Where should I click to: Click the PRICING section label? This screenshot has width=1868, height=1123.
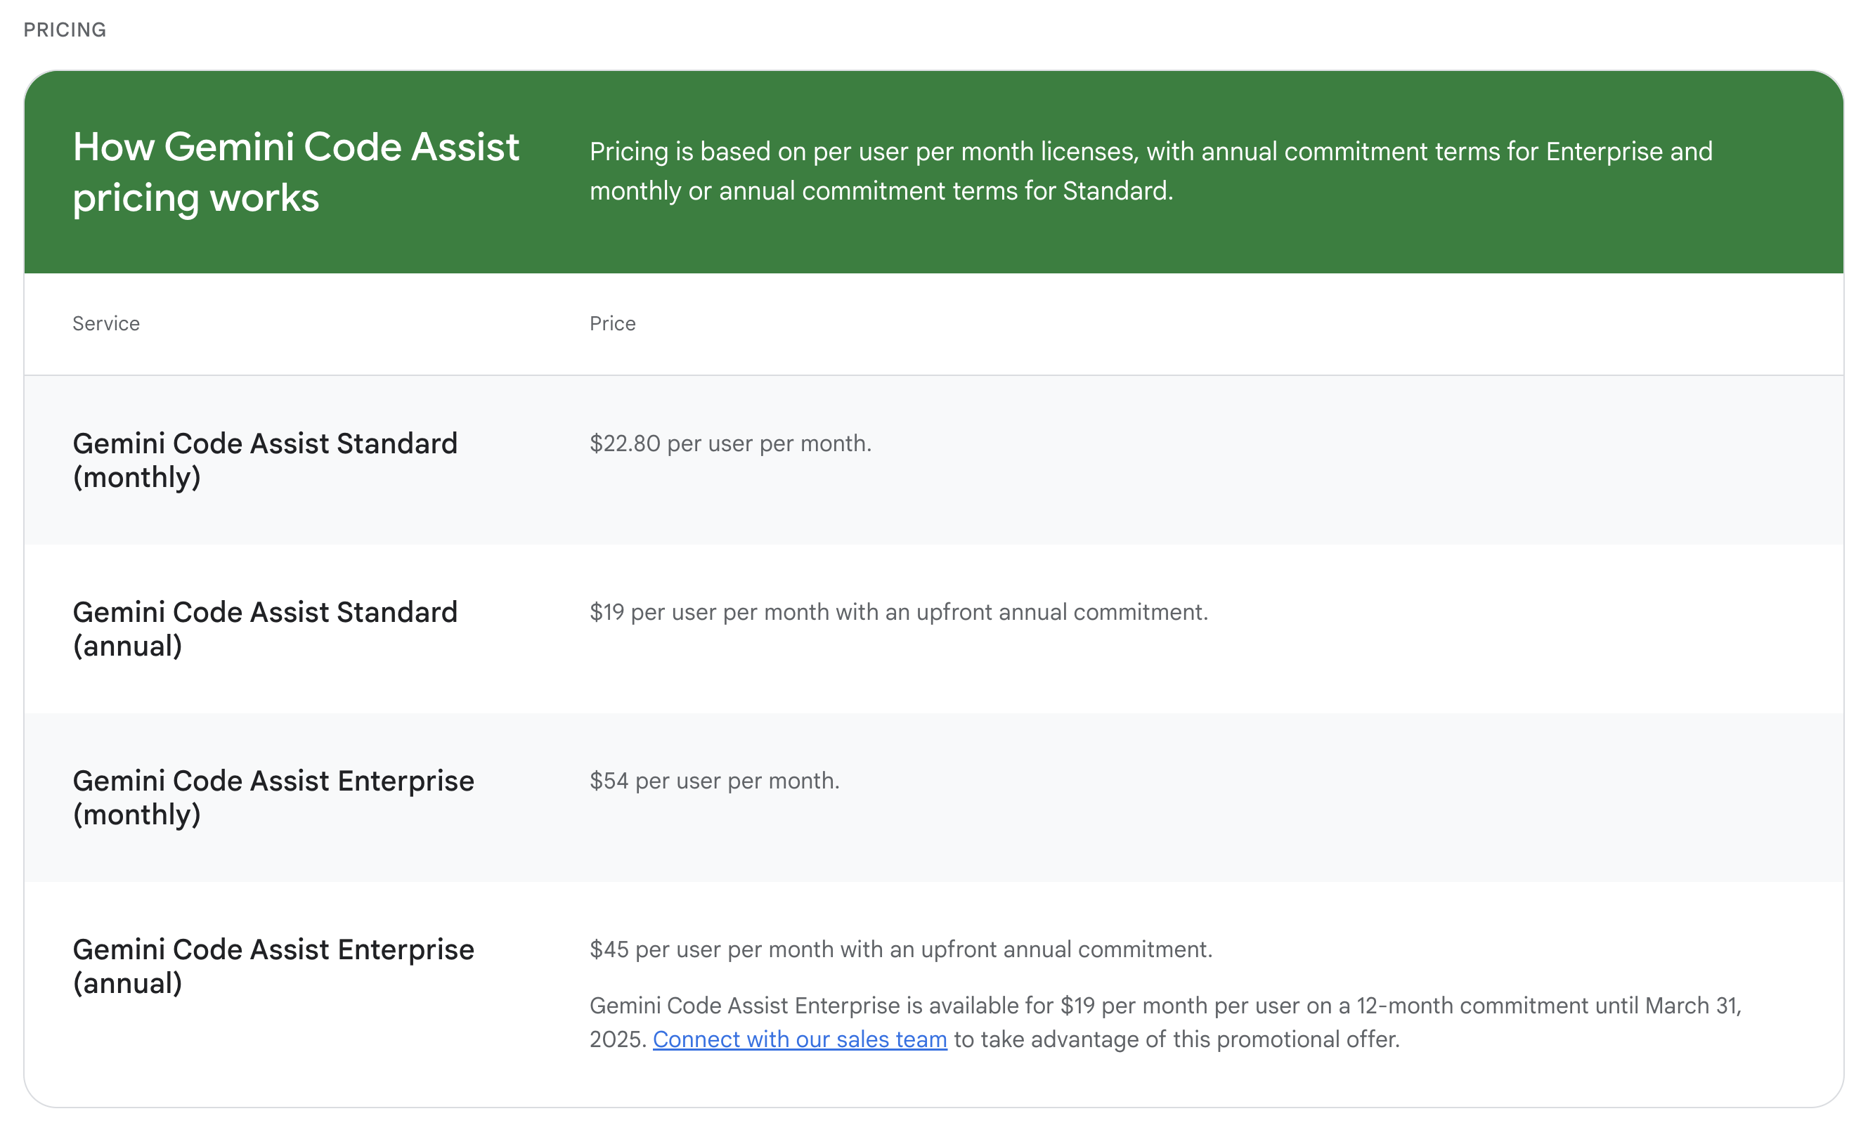65,30
